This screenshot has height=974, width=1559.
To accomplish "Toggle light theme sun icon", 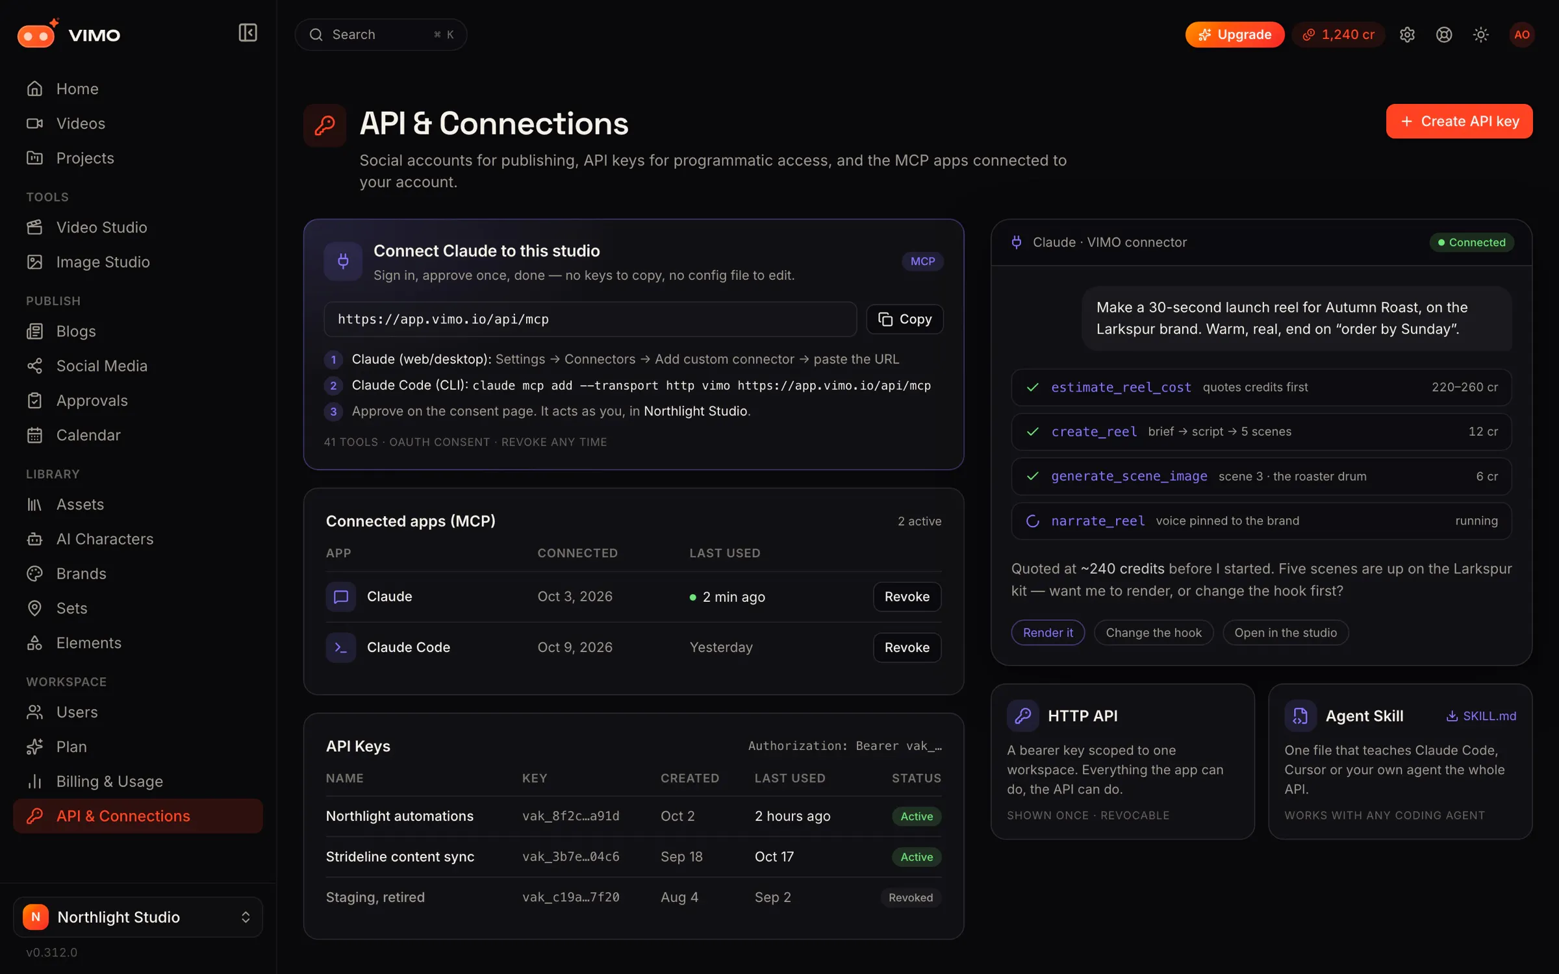I will coord(1480,34).
